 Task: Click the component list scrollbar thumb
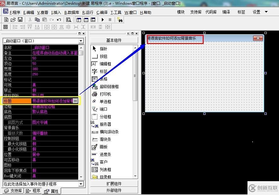135,75
